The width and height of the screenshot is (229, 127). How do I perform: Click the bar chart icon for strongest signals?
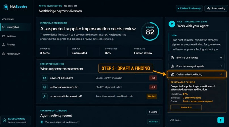(172, 66)
